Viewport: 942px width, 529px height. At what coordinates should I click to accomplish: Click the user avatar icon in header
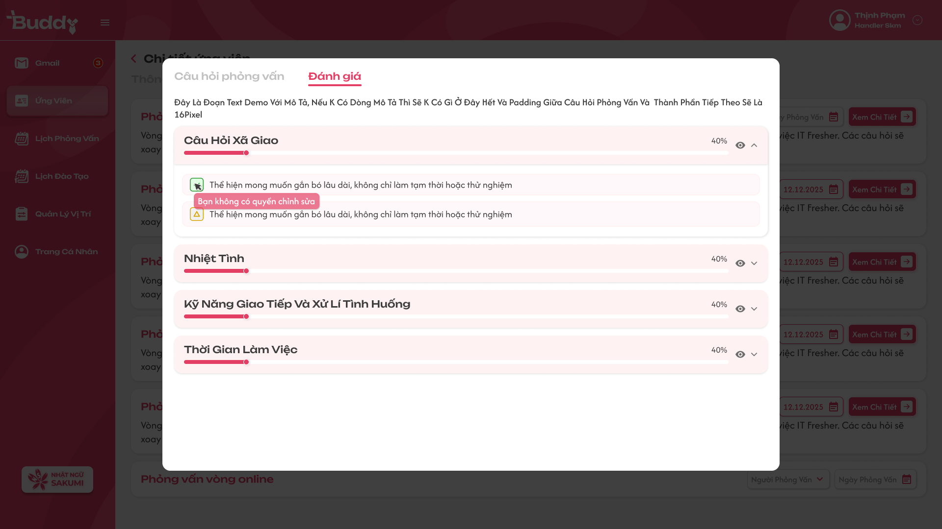pos(839,20)
